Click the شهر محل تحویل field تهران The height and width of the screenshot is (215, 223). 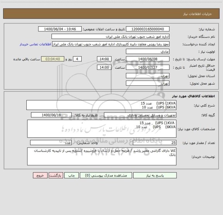point(148,83)
